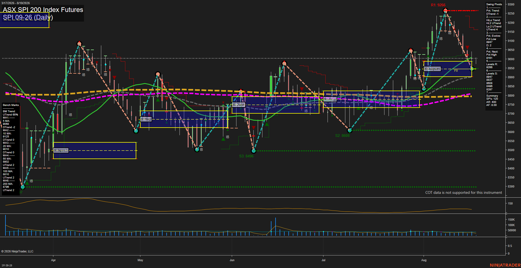Viewport: 521px width, 268px height.
Task: Click the Levels S: label
Action: (x=492, y=74)
